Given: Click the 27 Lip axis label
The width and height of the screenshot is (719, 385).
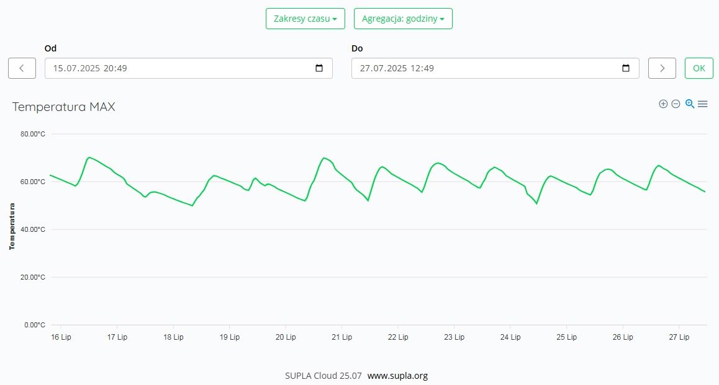Looking at the screenshot, I should tap(679, 337).
